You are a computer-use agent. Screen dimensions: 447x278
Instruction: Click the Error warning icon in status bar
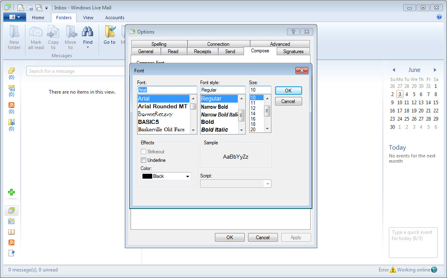(393, 270)
